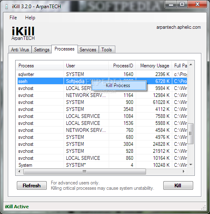Select svchost row with ProcessID 1536
The image size is (210, 214).
(102, 123)
